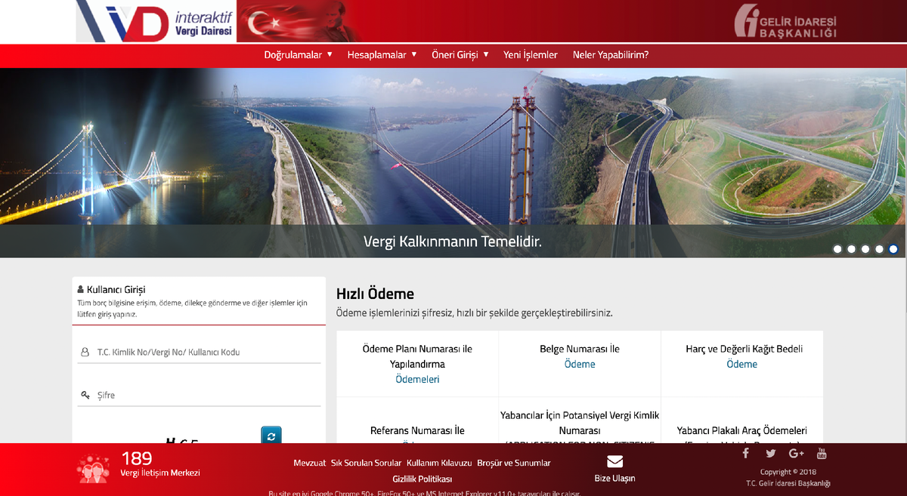Viewport: 907px width, 496px height.
Task: Open Sık Sorulan Sorular footer link
Action: (x=367, y=463)
